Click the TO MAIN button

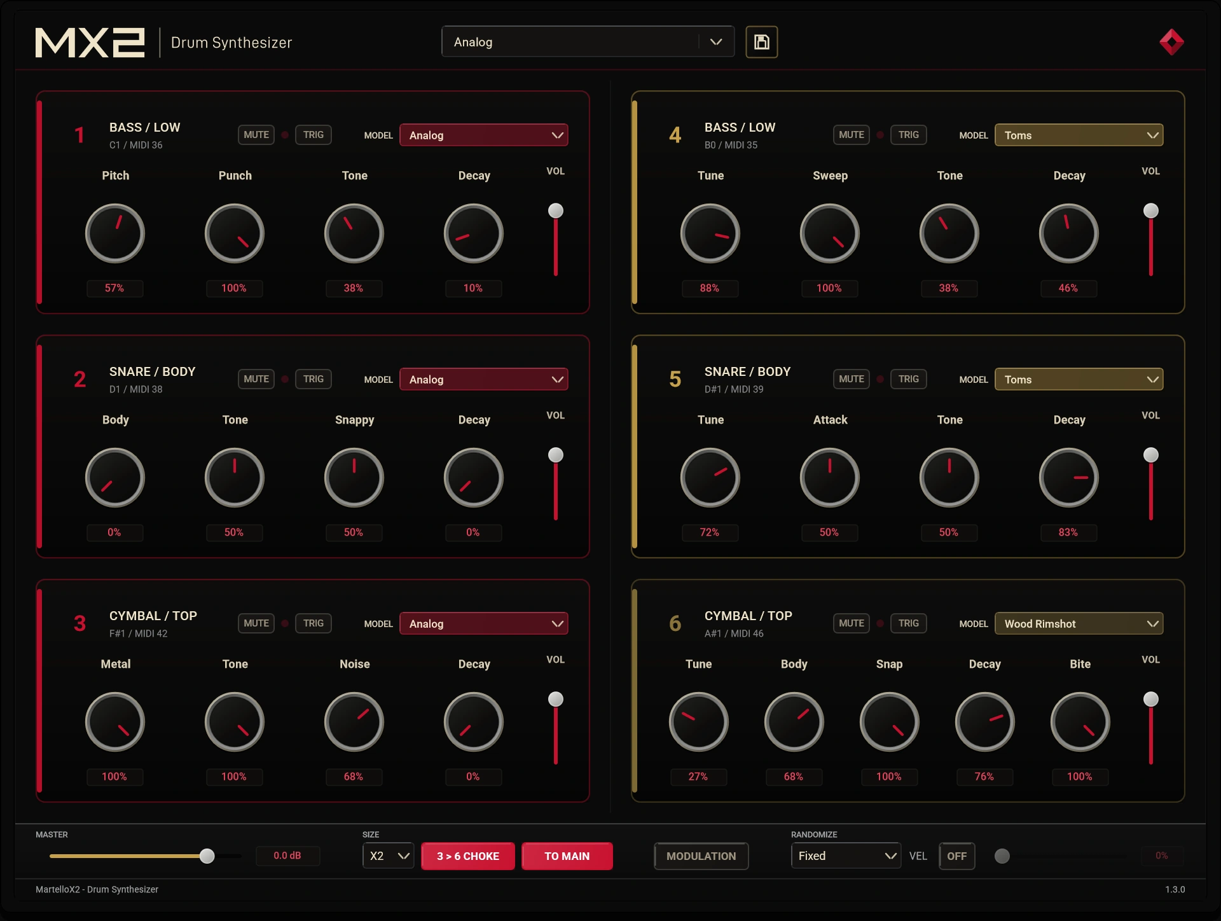(567, 856)
